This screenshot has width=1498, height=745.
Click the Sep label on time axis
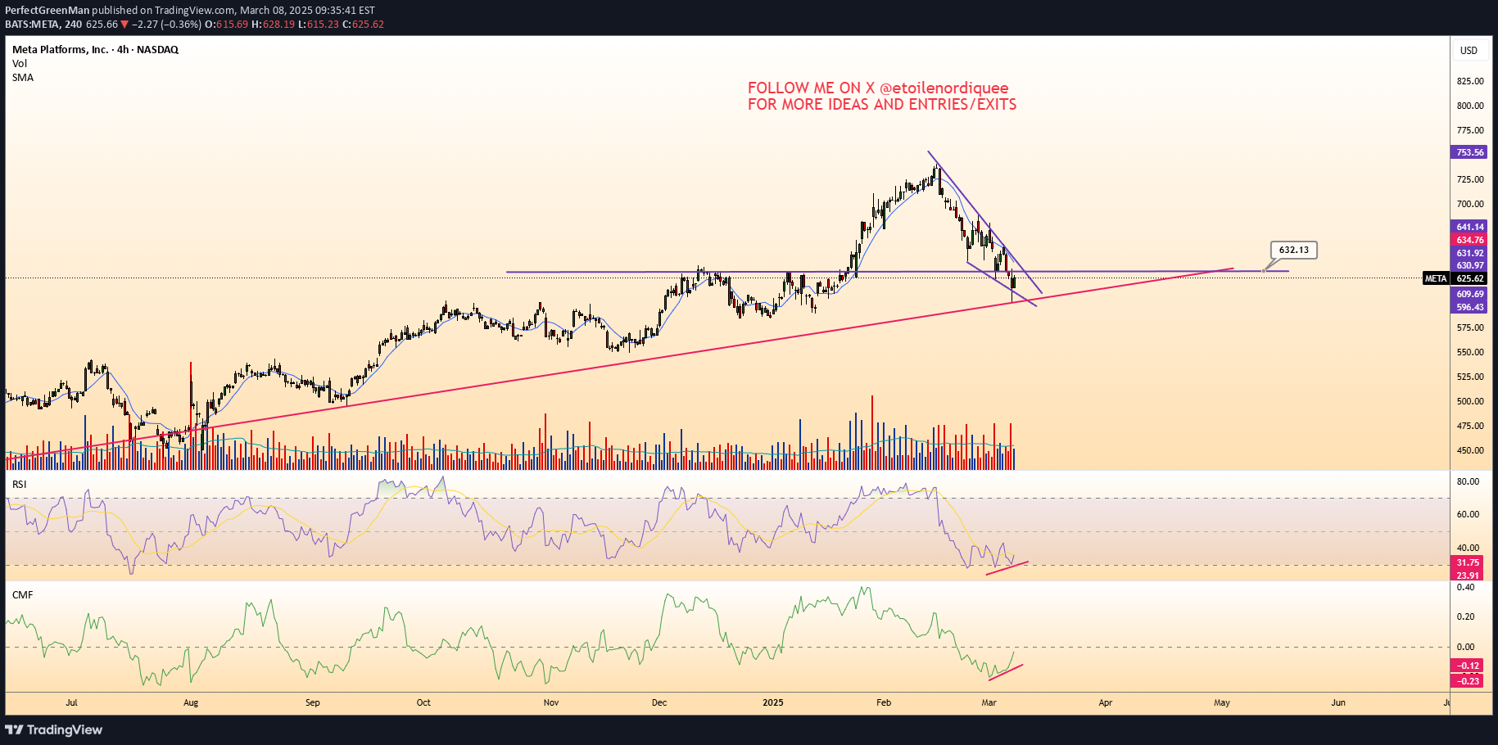(312, 702)
